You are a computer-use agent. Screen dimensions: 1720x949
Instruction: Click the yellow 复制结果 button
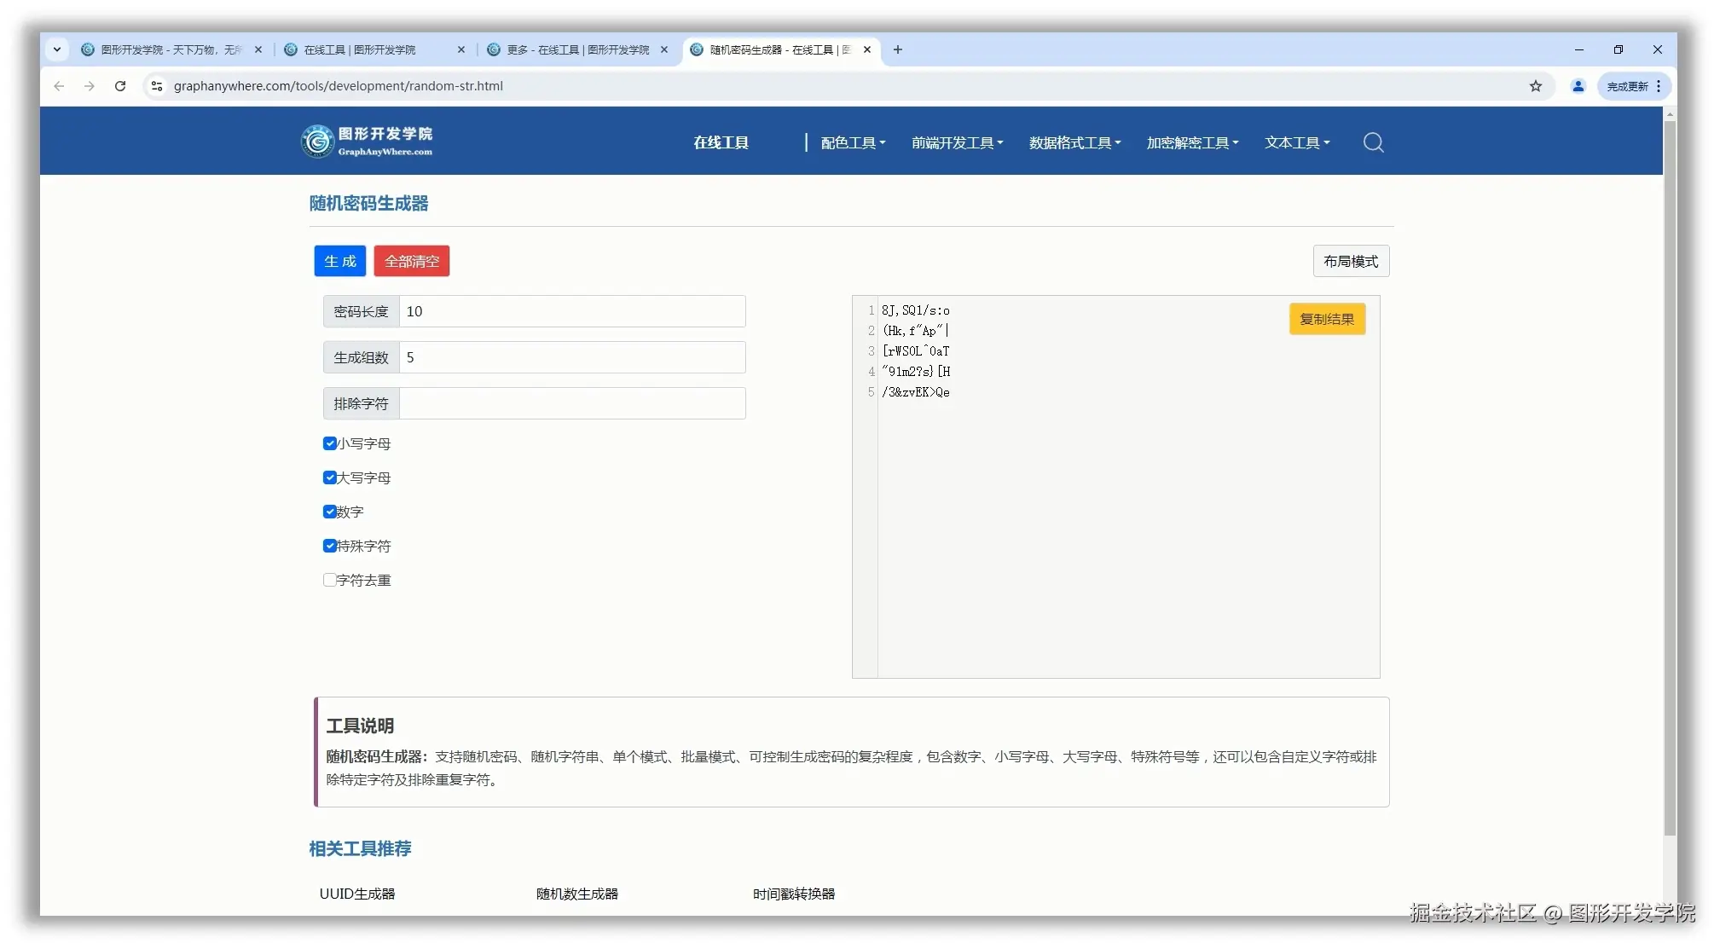(1326, 319)
